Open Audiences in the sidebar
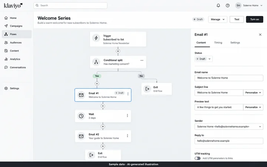 (x=17, y=43)
